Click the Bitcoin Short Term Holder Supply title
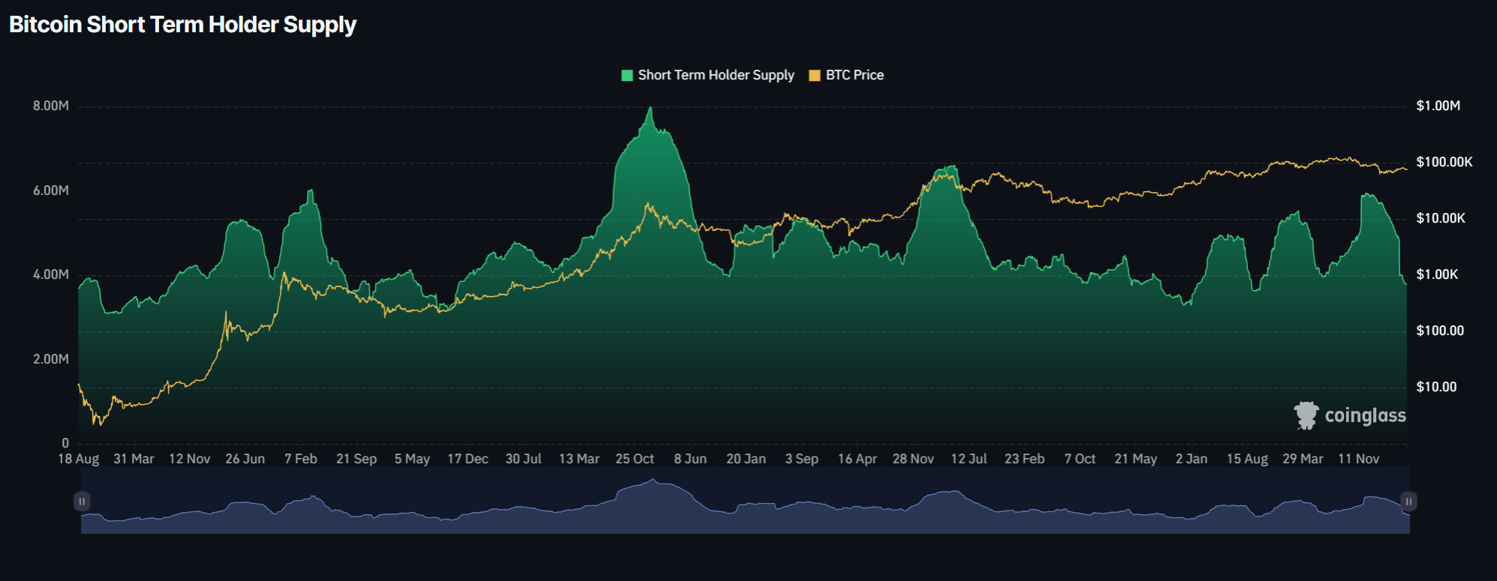Image resolution: width=1497 pixels, height=581 pixels. coord(182,25)
